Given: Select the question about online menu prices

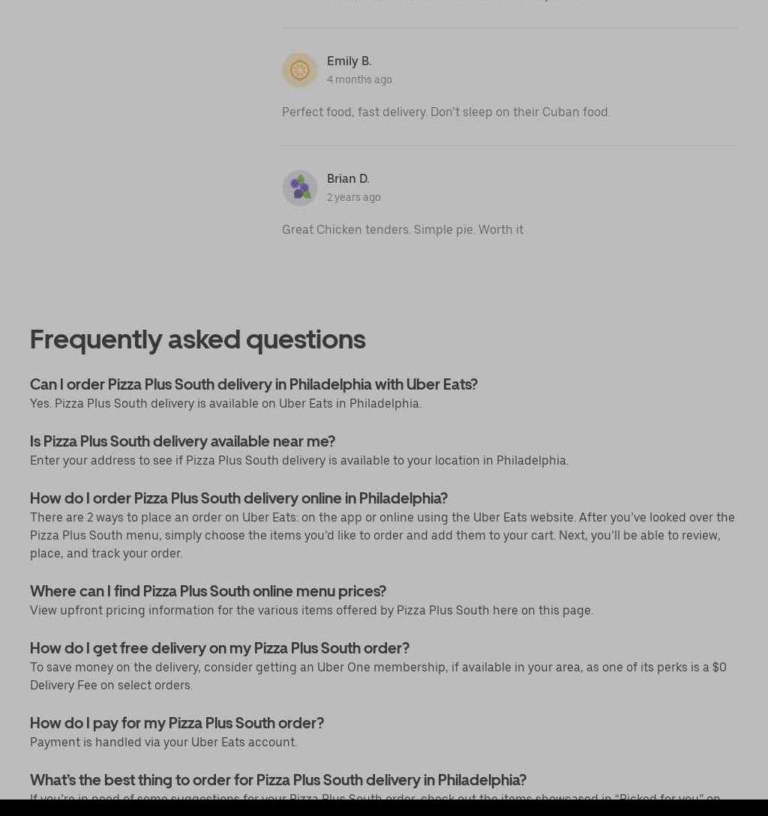Looking at the screenshot, I should tap(208, 591).
